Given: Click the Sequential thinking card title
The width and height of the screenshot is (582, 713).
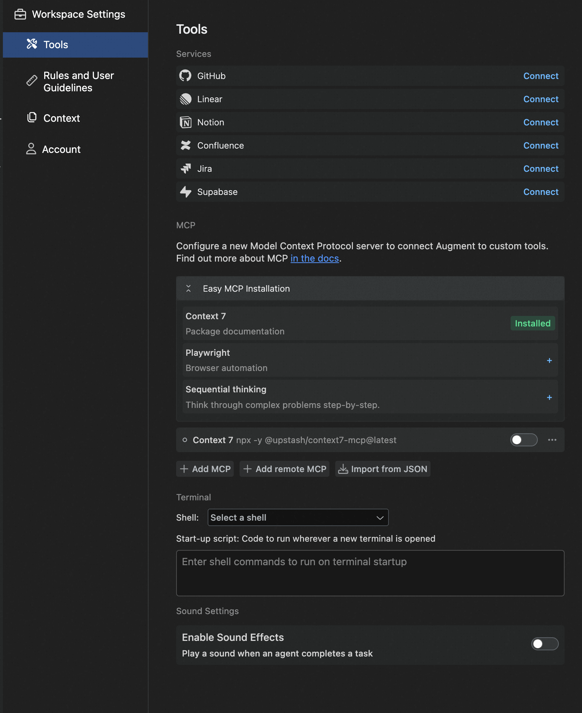Looking at the screenshot, I should (x=226, y=389).
